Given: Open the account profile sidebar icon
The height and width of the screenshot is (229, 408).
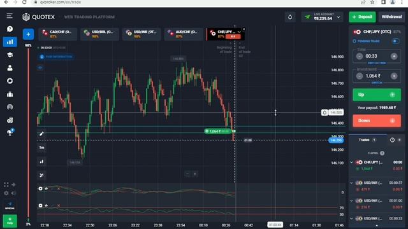Looking at the screenshot, I should [x=10, y=68].
